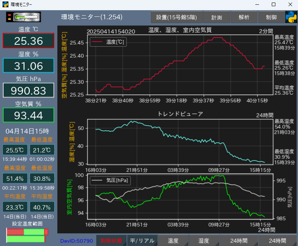
Task: Click the temperature reading 25.36
Action: 28,41
